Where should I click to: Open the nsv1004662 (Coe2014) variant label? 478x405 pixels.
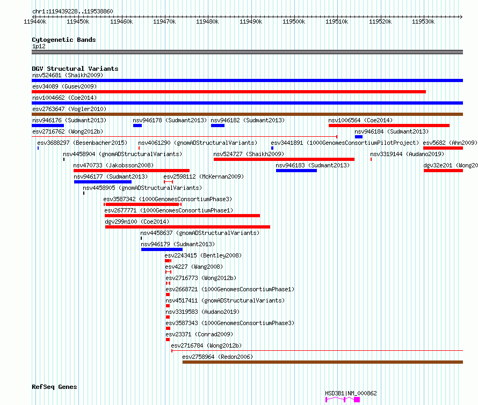tap(64, 98)
